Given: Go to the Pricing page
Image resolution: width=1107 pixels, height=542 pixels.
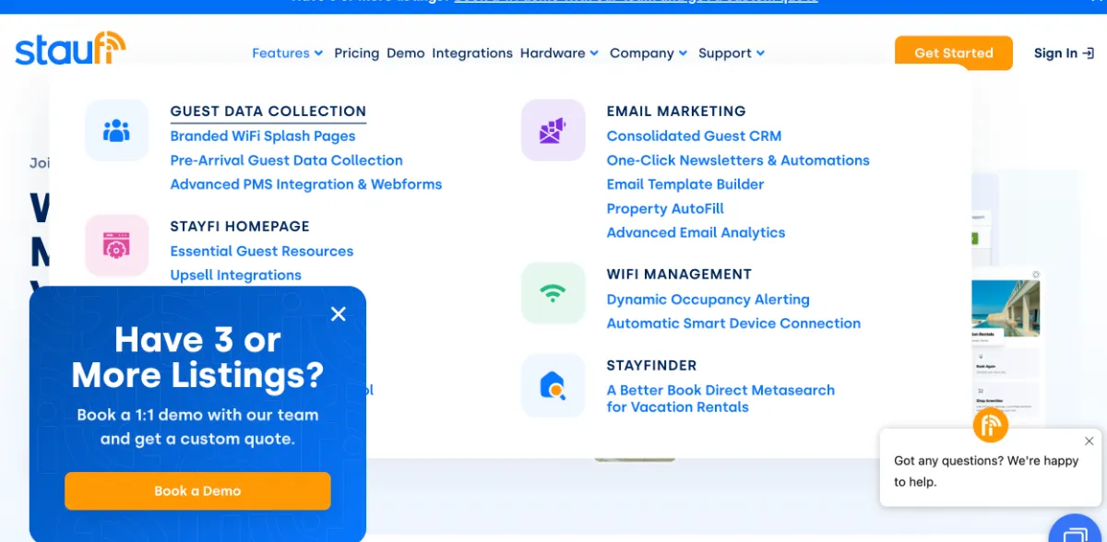Looking at the screenshot, I should coord(356,53).
